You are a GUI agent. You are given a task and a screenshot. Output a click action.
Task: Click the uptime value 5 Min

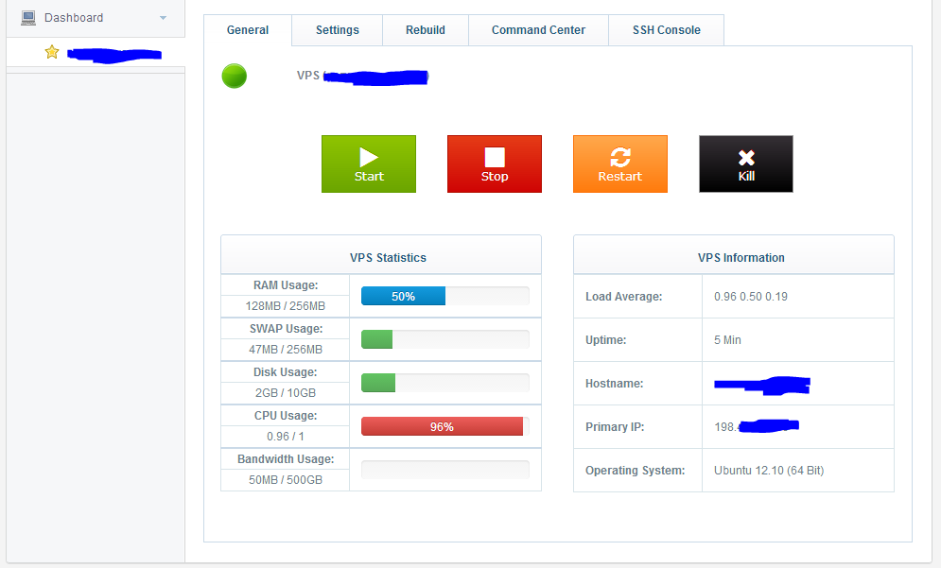pos(727,340)
